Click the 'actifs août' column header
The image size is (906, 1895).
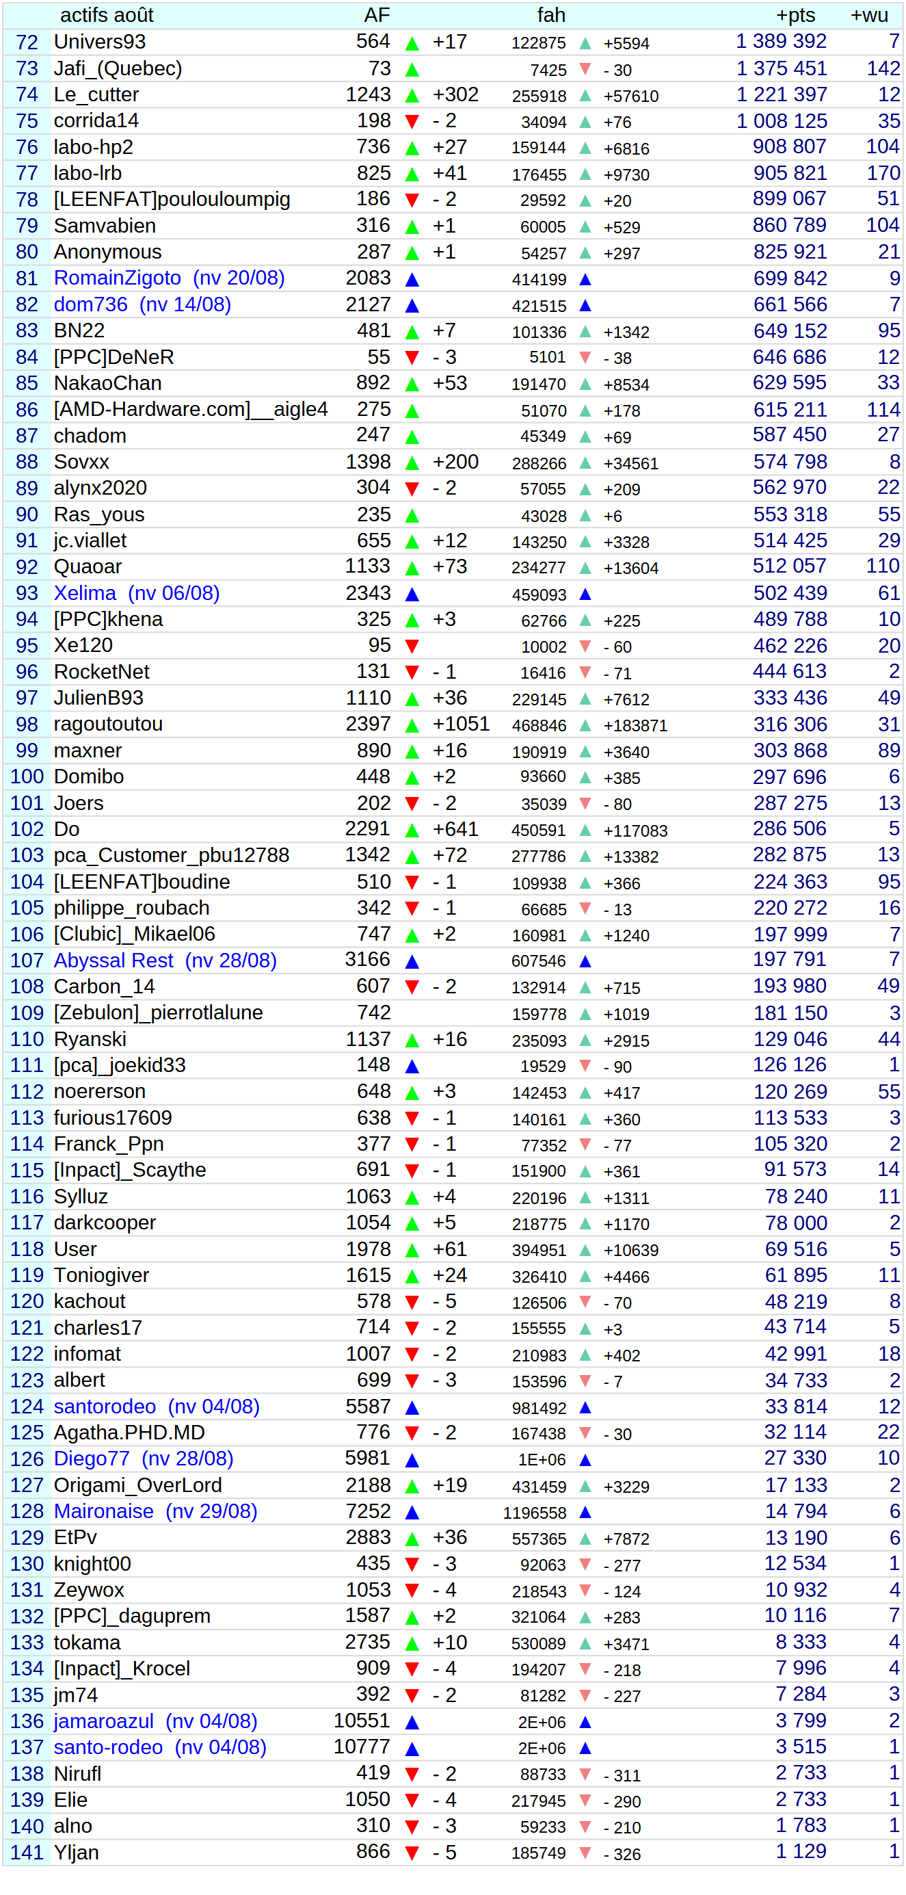pyautogui.click(x=107, y=15)
